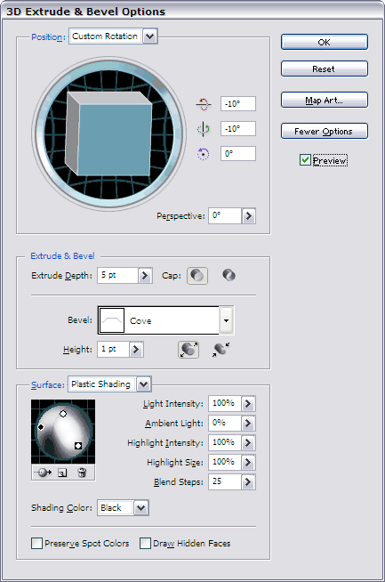
Task: Delete the selected light trash icon
Action: click(82, 473)
